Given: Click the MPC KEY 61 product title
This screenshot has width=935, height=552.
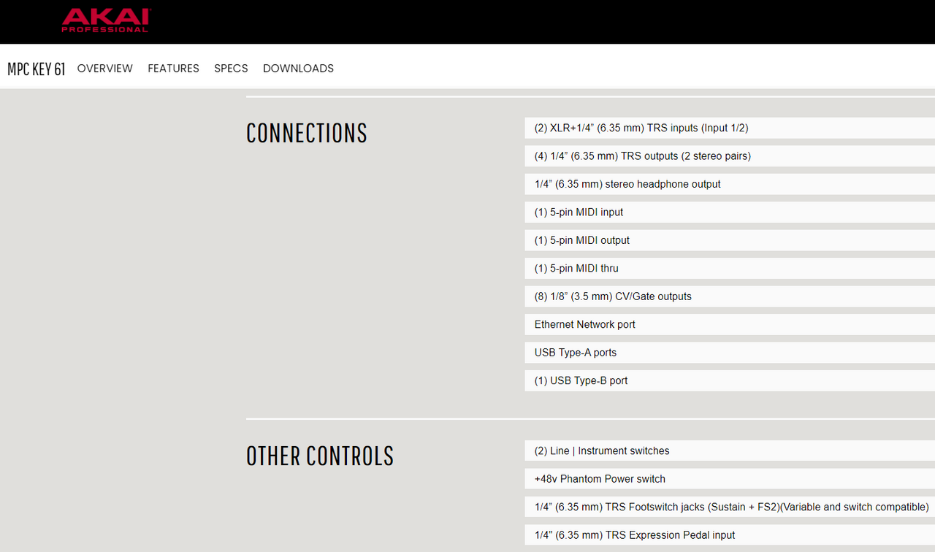Looking at the screenshot, I should point(37,69).
